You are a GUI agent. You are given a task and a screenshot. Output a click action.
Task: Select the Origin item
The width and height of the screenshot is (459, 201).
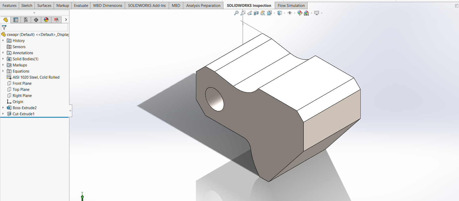[18, 102]
